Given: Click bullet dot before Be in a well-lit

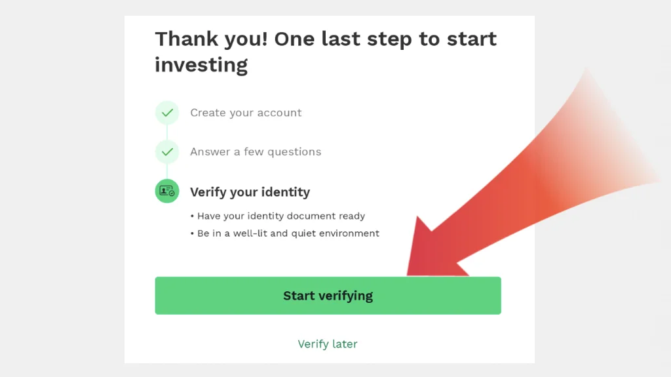Looking at the screenshot, I should tap(192, 233).
